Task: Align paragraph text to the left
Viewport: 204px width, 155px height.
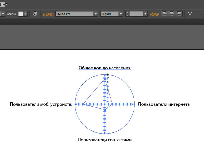Action: point(165,14)
